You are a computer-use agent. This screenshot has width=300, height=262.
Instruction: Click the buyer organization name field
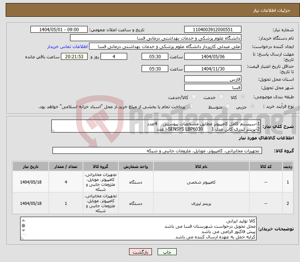(x=156, y=38)
